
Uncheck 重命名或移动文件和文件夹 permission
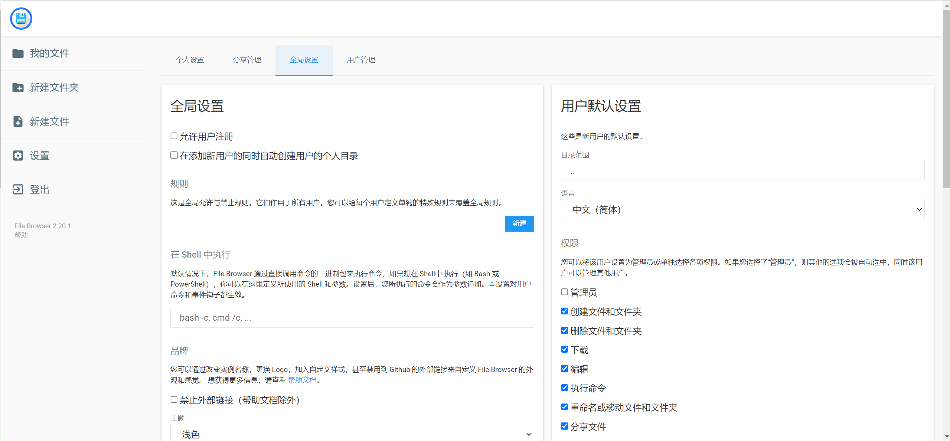pyautogui.click(x=564, y=407)
